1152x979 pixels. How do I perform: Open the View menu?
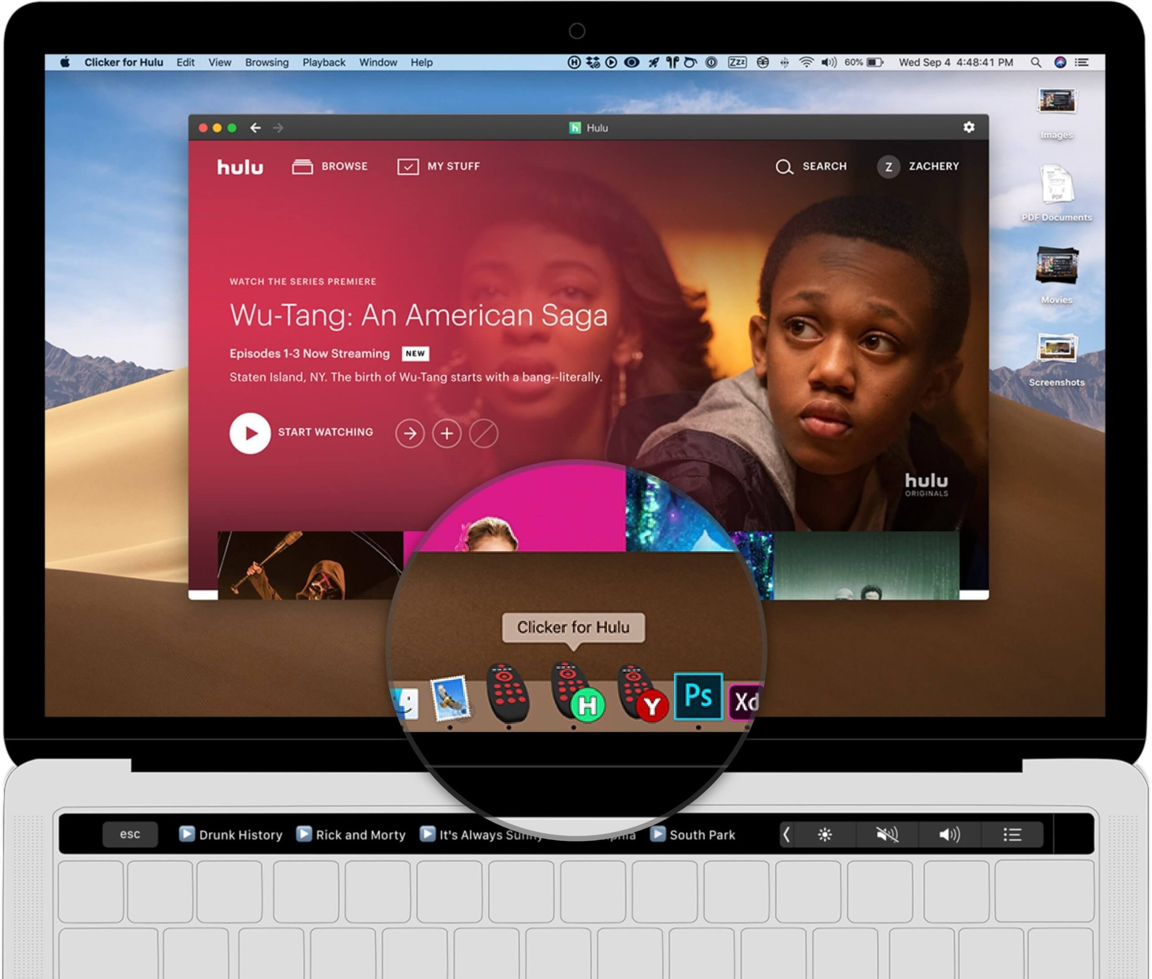pyautogui.click(x=220, y=62)
